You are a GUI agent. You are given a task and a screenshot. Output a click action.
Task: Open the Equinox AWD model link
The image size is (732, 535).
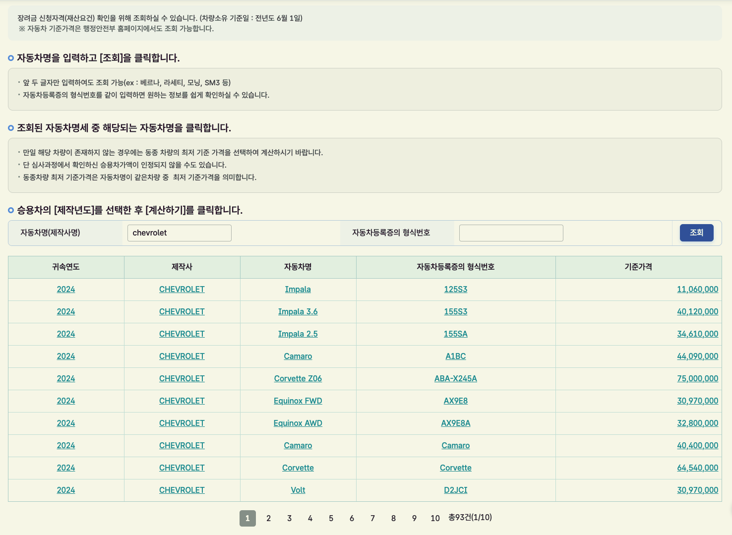coord(298,423)
